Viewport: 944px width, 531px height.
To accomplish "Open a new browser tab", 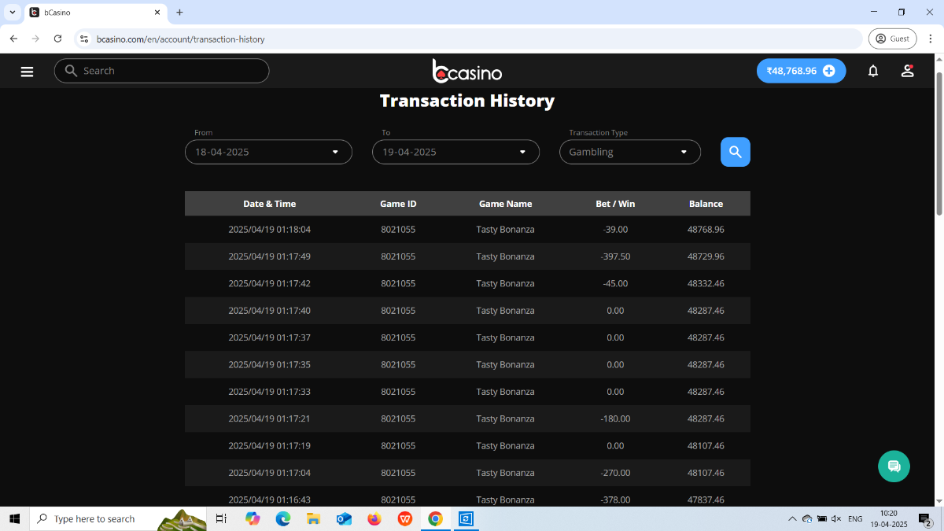I will coord(179,13).
